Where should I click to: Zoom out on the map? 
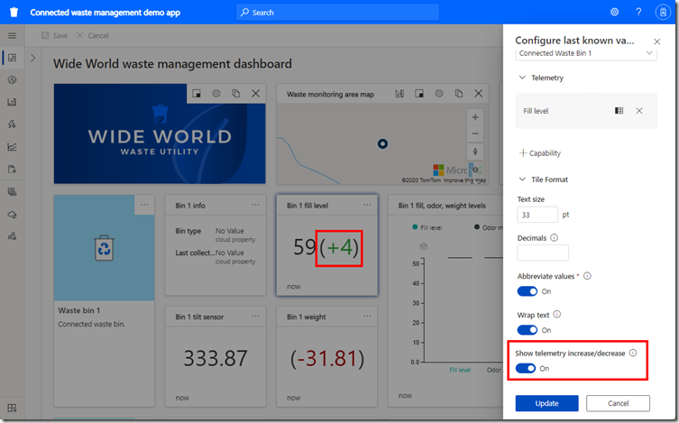coord(475,133)
